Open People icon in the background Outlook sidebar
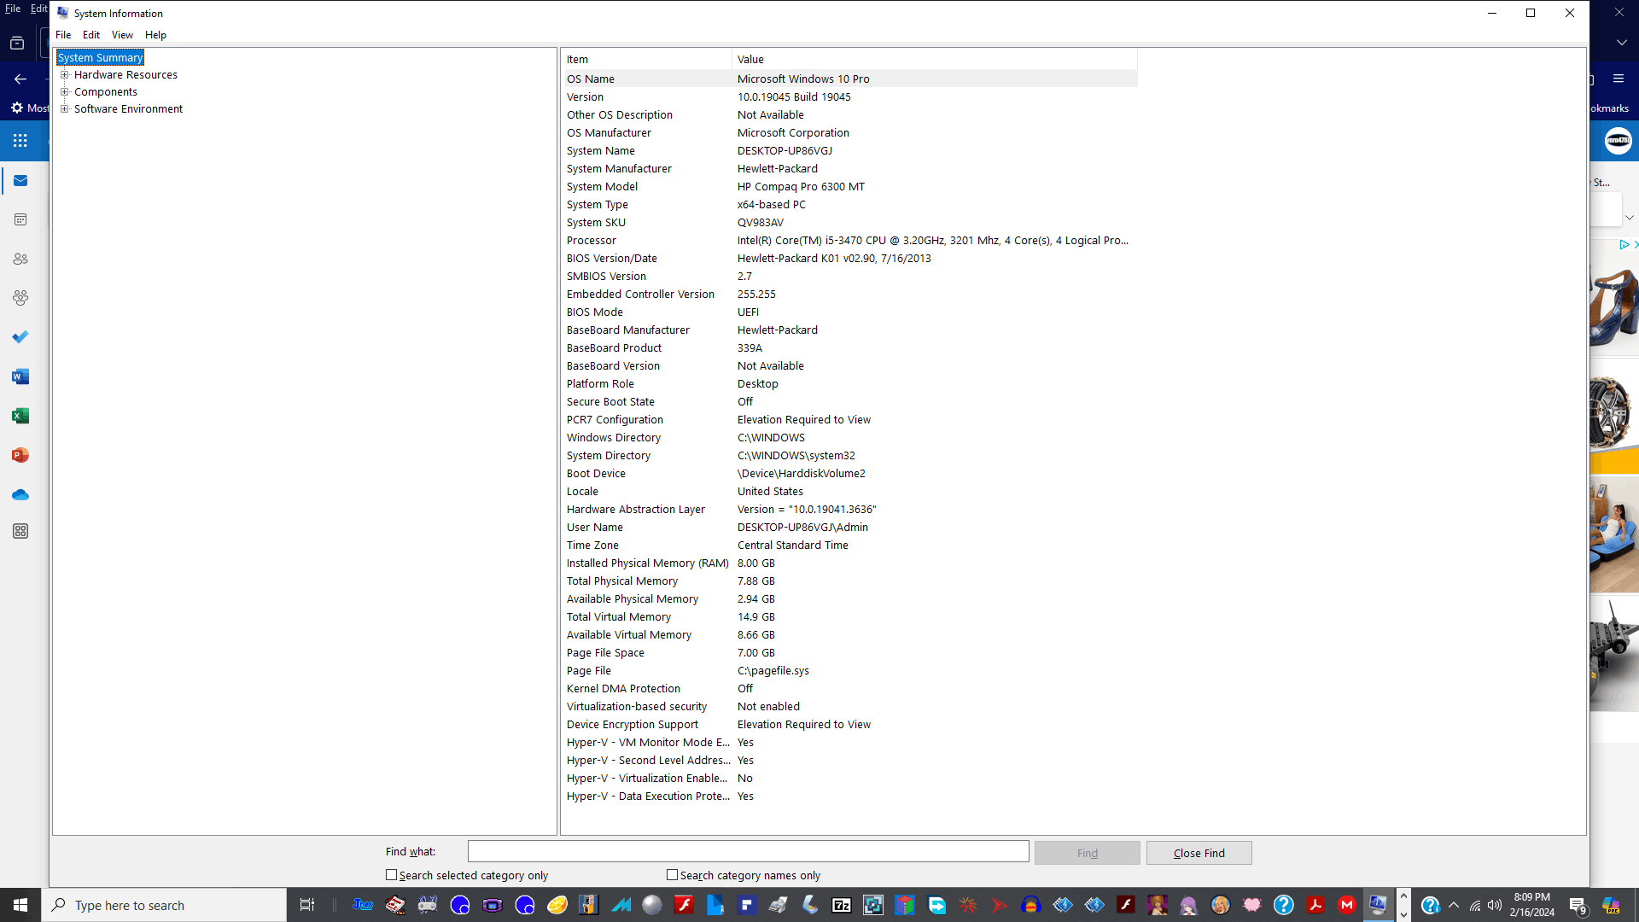The height and width of the screenshot is (922, 1639). click(x=20, y=259)
